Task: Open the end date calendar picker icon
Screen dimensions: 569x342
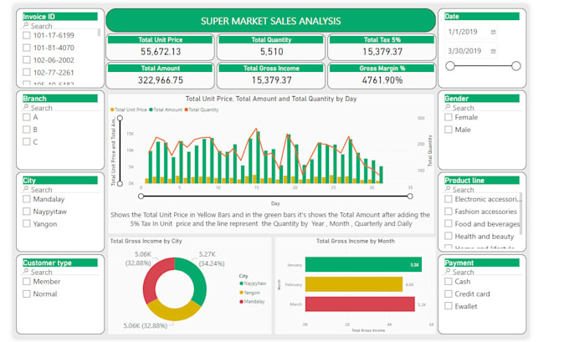Action: (x=493, y=51)
